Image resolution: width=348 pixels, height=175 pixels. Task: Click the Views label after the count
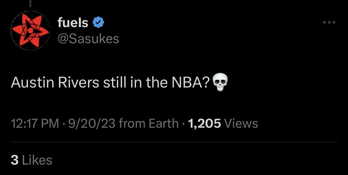click(242, 122)
